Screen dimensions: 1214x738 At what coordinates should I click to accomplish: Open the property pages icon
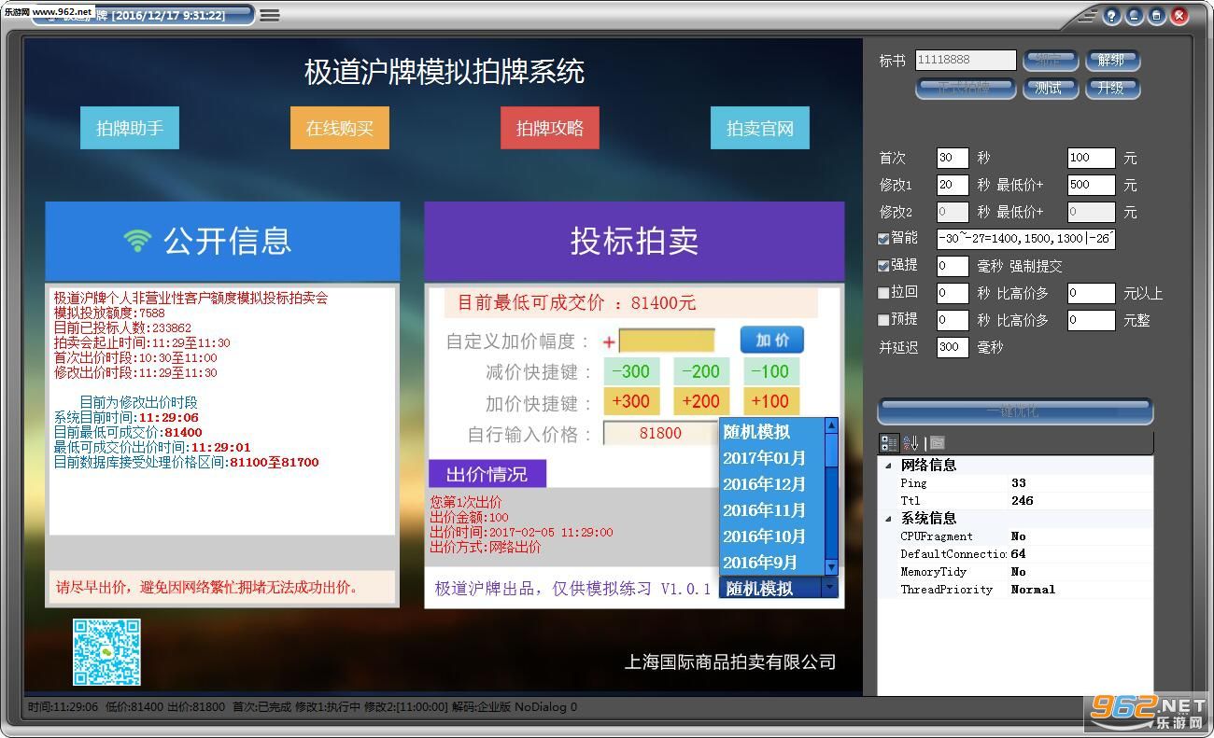pyautogui.click(x=937, y=443)
